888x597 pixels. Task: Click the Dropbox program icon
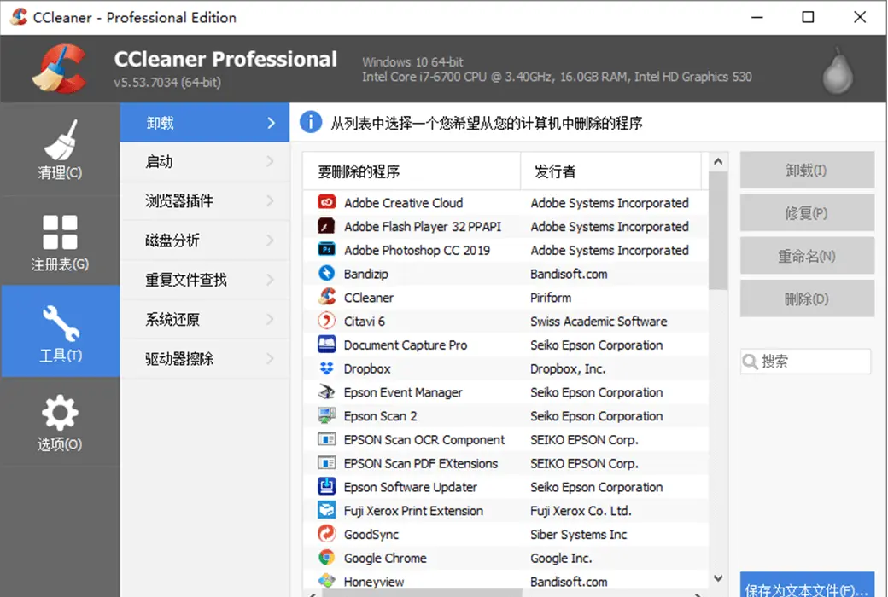click(x=326, y=368)
